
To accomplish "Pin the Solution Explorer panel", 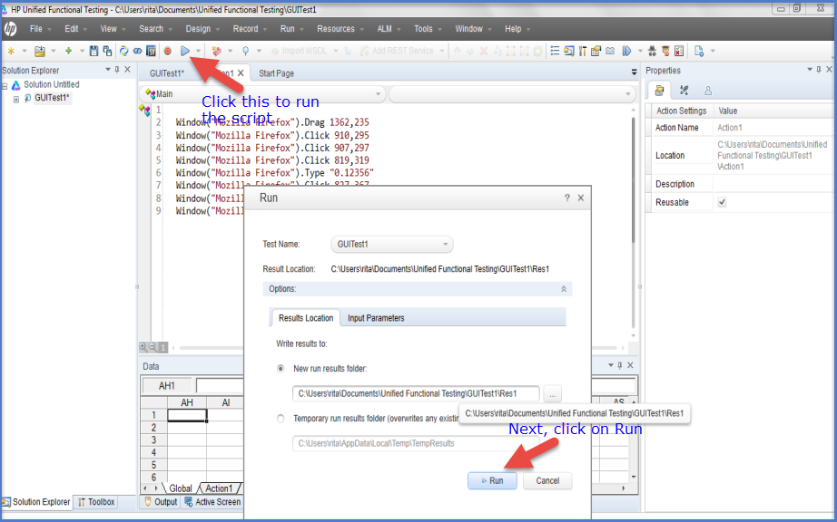I will tap(117, 70).
